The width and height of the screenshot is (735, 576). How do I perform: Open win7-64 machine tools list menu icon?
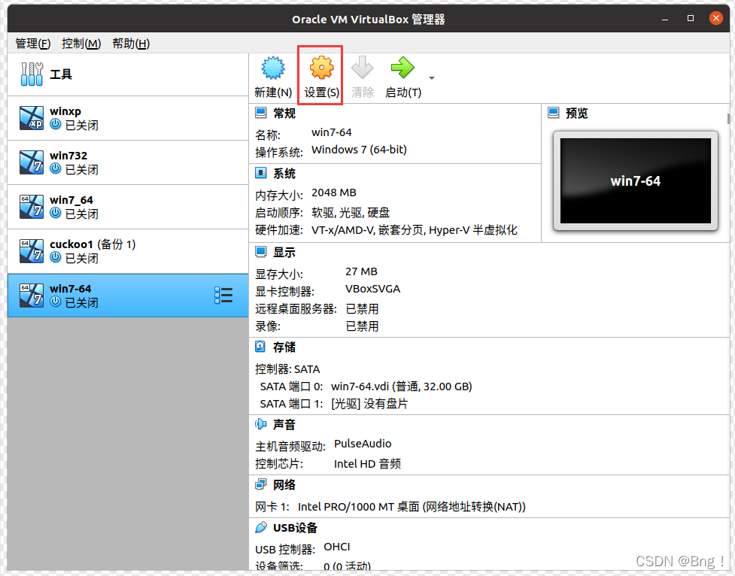coord(223,296)
